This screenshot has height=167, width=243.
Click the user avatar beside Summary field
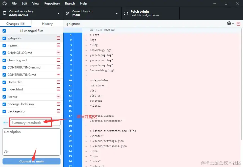click(x=6, y=123)
